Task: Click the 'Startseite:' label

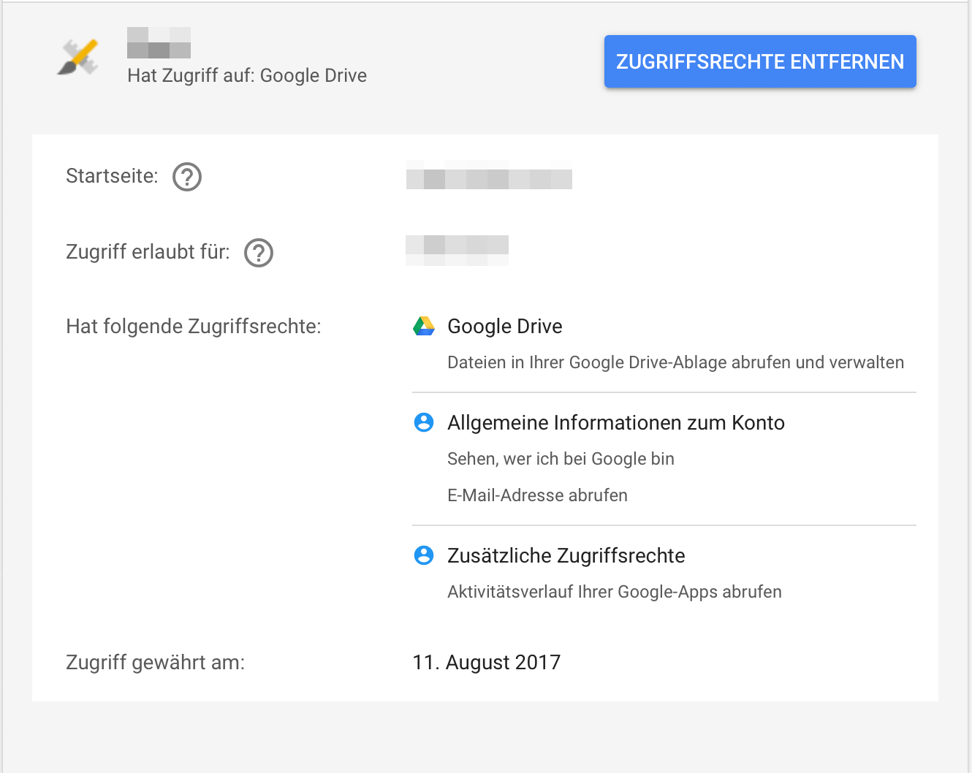Action: click(112, 176)
